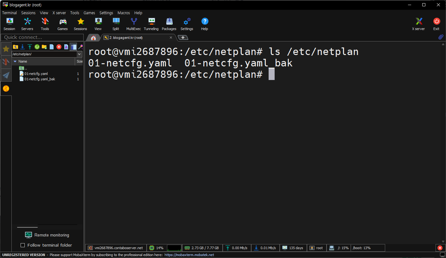This screenshot has height=258, width=446.
Task: Open the Servers toolbar icon
Action: 27,24
